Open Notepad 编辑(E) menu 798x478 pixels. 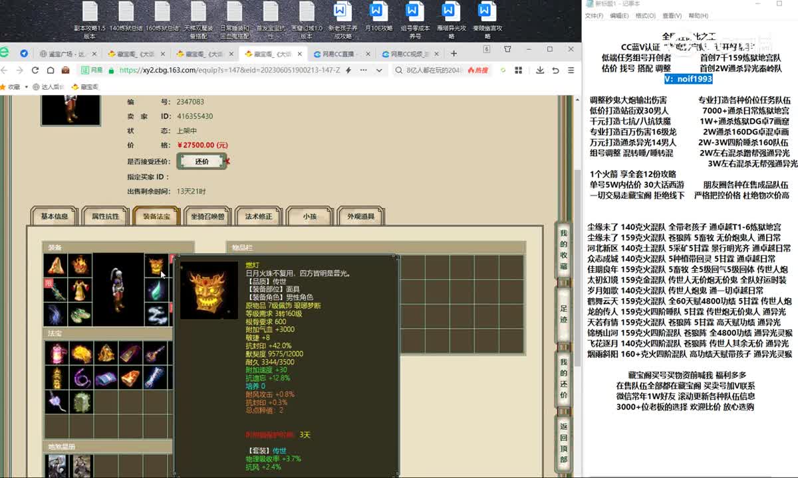[x=619, y=15]
